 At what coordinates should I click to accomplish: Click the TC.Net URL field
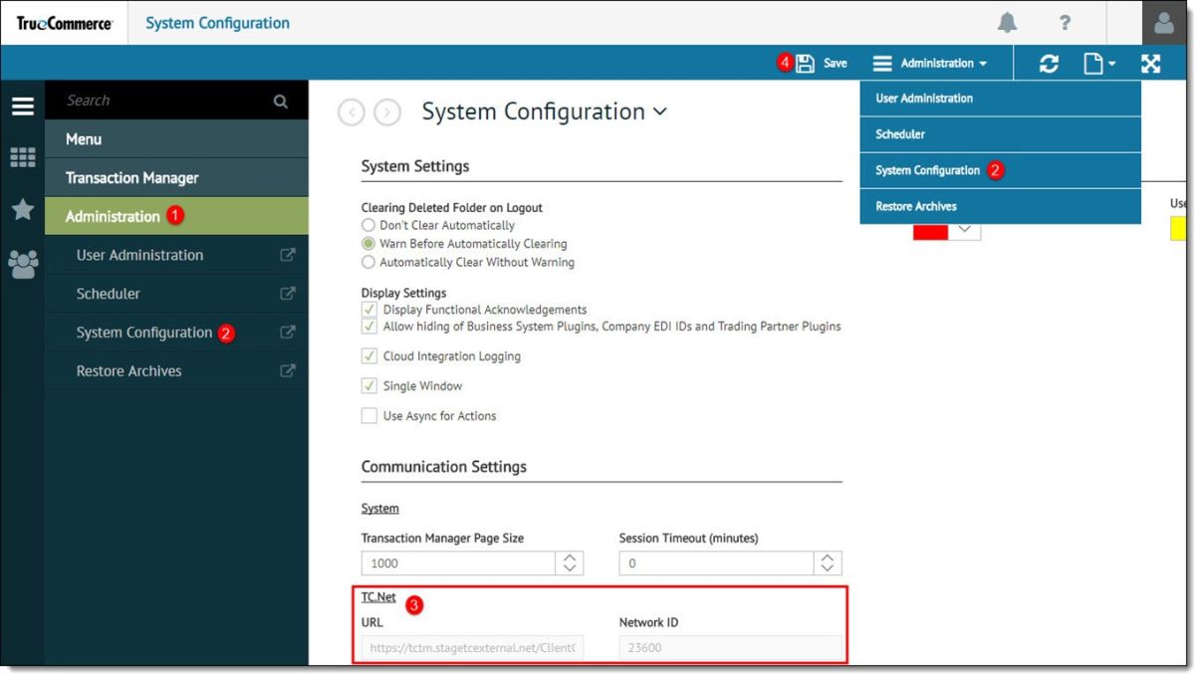(x=472, y=648)
